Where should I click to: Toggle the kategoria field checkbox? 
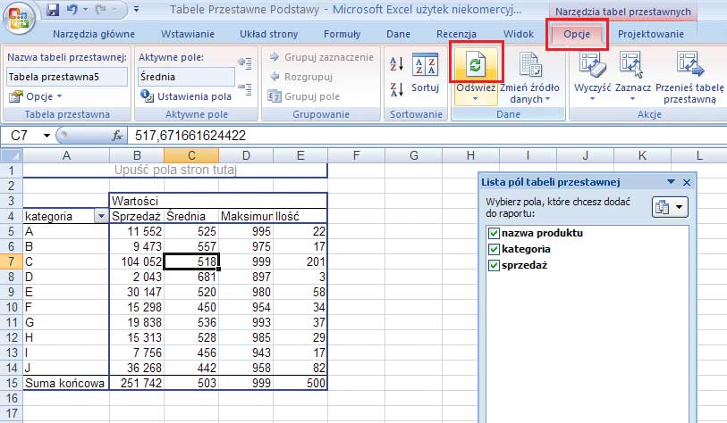(x=494, y=249)
